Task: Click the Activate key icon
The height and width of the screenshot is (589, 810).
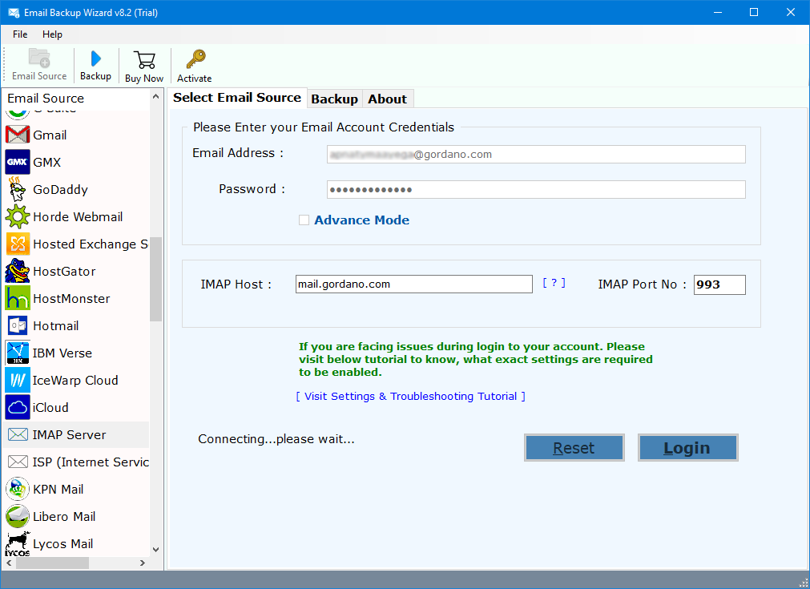Action: 195,59
